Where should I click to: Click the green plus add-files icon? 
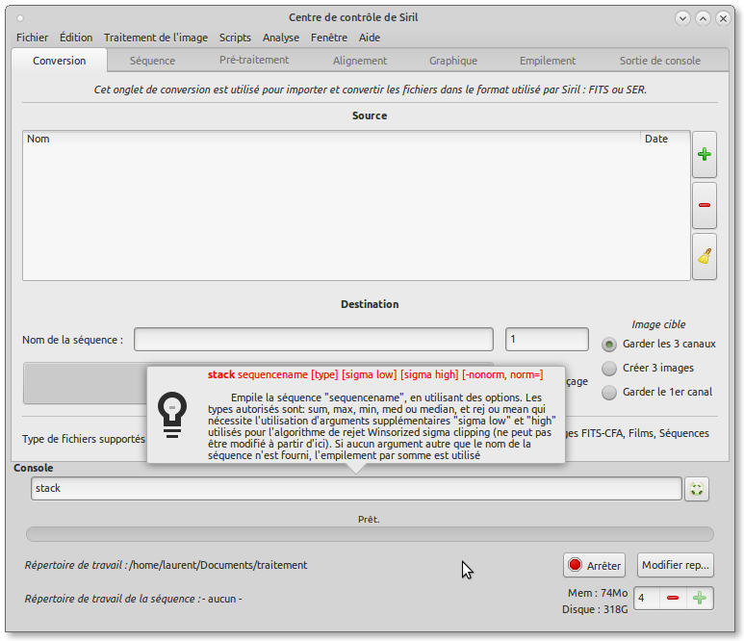pos(704,155)
